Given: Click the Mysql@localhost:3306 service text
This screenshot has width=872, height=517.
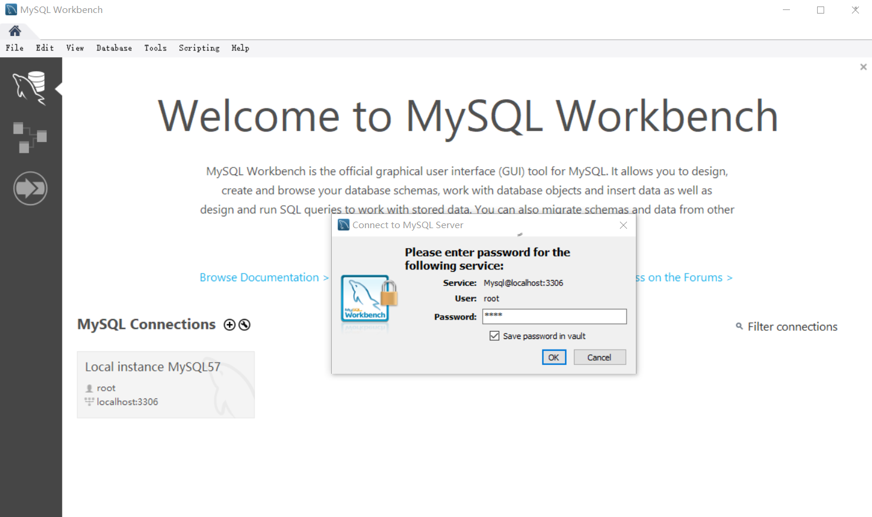Looking at the screenshot, I should [523, 283].
